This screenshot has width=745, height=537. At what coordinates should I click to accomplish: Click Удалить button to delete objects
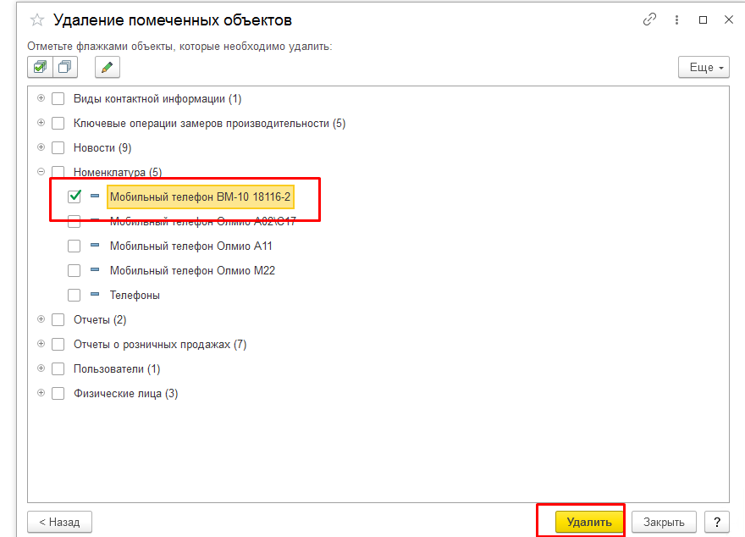click(589, 522)
